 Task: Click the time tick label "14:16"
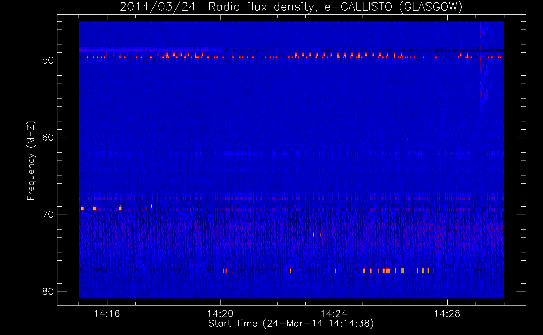tap(107, 314)
